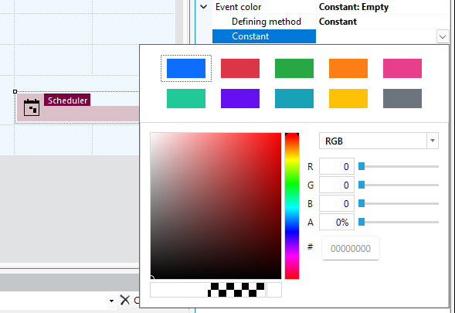Click the G channel slider handle
This screenshot has height=313, width=455.
tap(362, 185)
